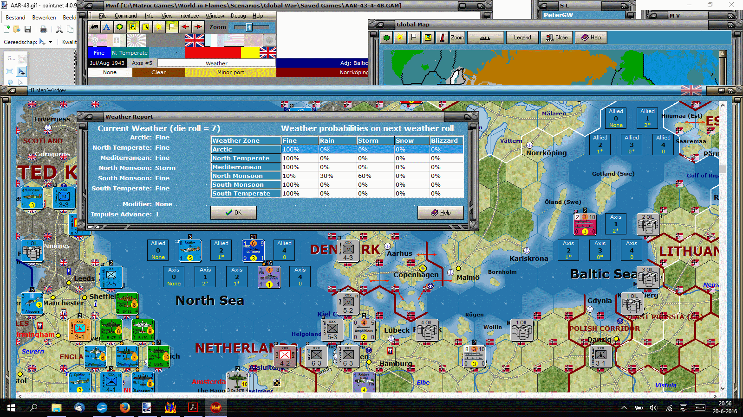Click Help button in Global Map toolbar

click(591, 38)
